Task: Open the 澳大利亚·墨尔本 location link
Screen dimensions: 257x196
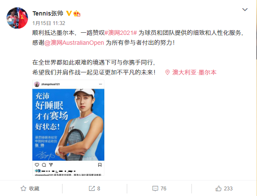Action: 194,72
